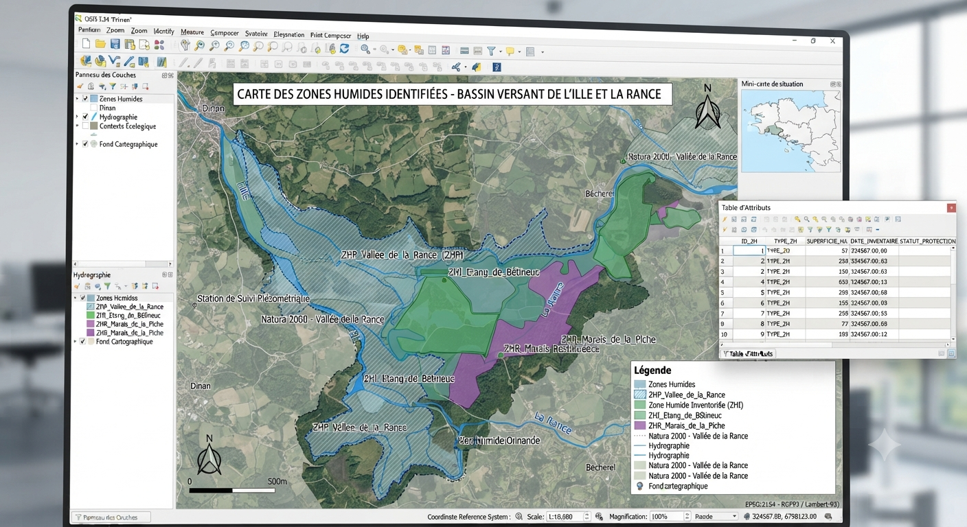The image size is (967, 527).
Task: Click the Mini-carte de situation overview map
Action: coord(791,131)
